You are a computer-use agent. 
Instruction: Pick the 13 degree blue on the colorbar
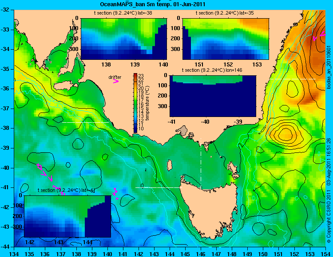pyautogui.click(x=135, y=117)
